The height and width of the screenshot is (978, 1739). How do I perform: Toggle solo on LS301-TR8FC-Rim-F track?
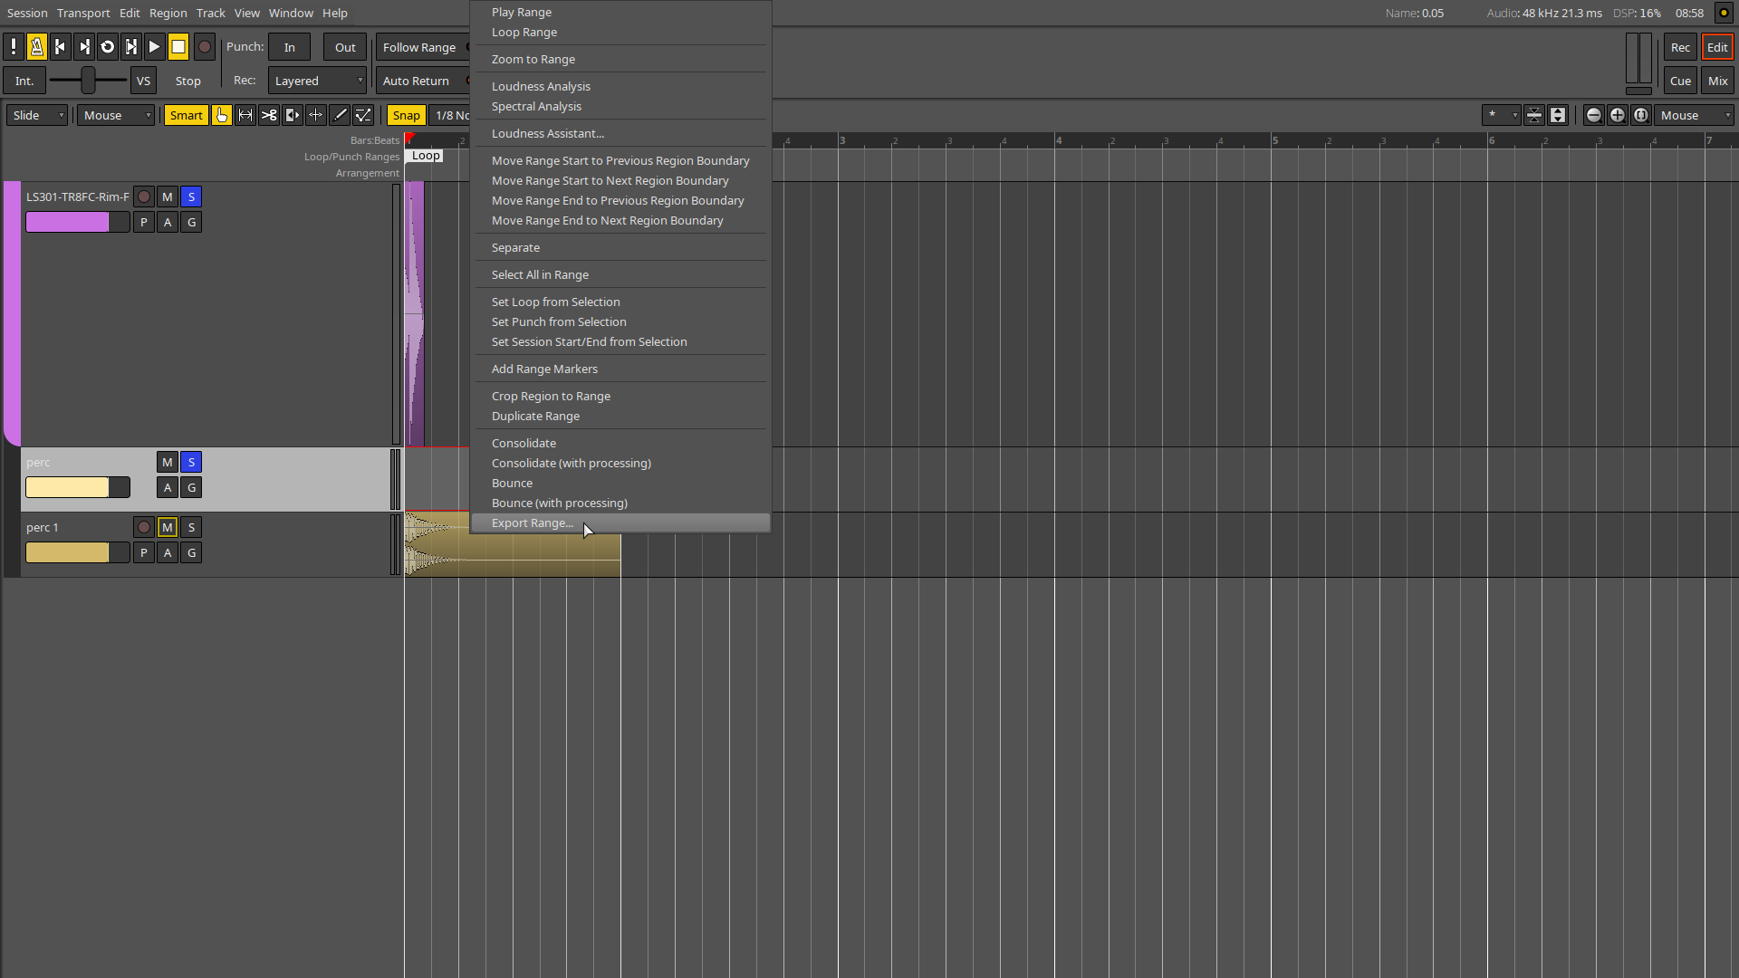(x=191, y=197)
